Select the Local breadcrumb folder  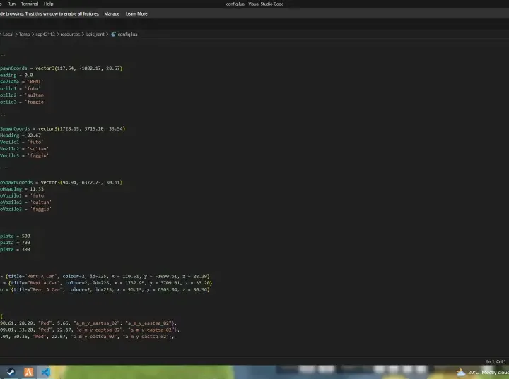tap(8, 35)
